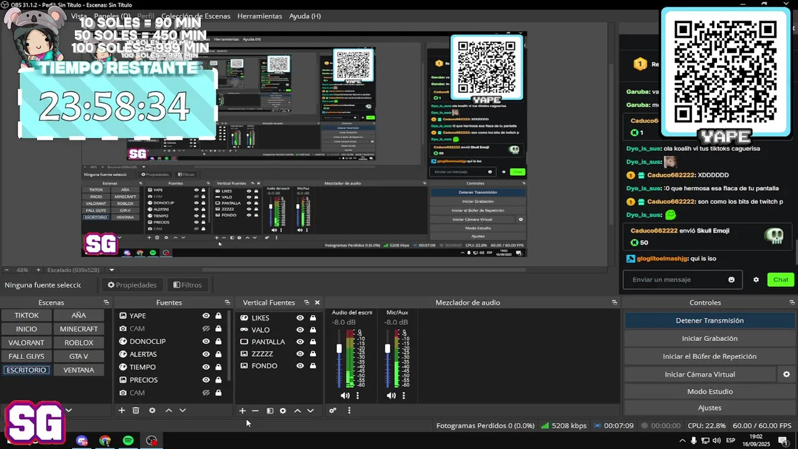Expand hidden system tray icons chevron

pos(682,441)
